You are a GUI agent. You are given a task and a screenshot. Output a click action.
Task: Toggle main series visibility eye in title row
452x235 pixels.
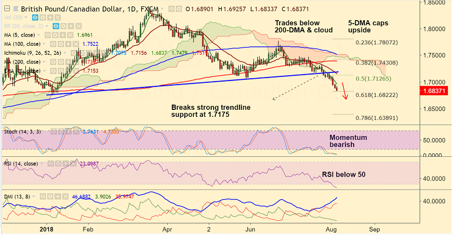point(171,9)
